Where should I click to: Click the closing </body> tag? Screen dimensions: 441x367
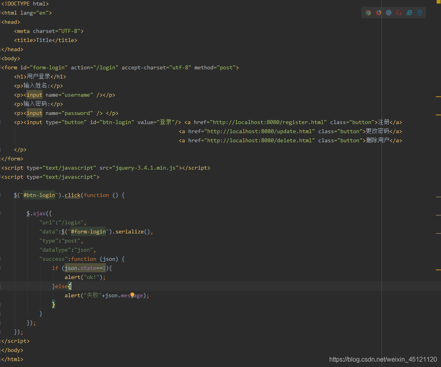(x=12, y=350)
